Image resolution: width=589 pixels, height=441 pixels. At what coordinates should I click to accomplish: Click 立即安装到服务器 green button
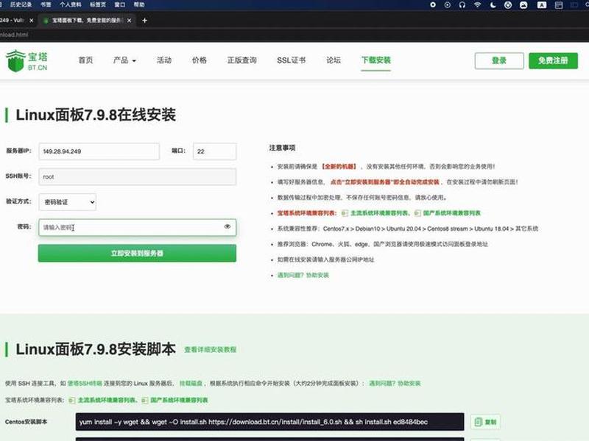click(137, 253)
